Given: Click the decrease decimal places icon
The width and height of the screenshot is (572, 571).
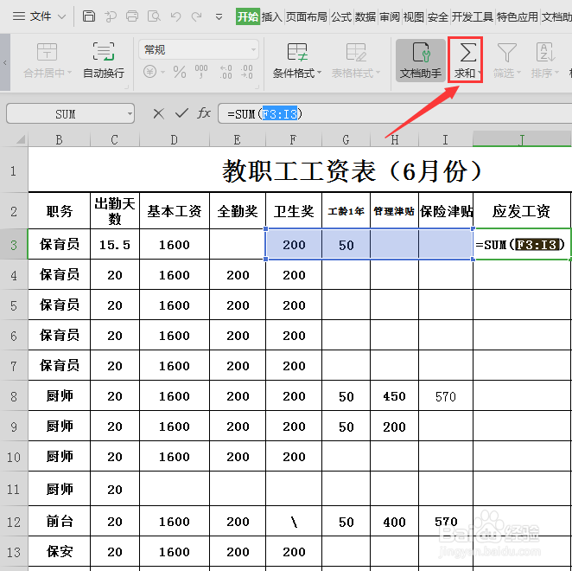Looking at the screenshot, I should coord(246,72).
